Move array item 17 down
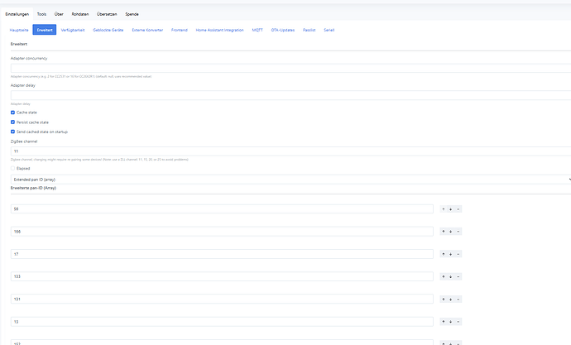 point(450,253)
